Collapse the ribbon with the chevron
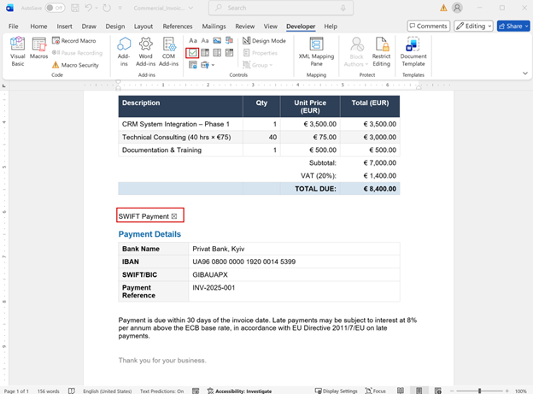This screenshot has height=394, width=533. (524, 74)
